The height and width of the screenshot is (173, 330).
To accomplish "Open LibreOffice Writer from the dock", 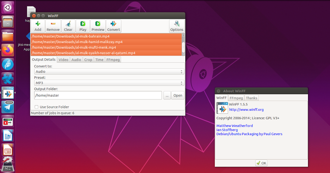I will [8, 136].
